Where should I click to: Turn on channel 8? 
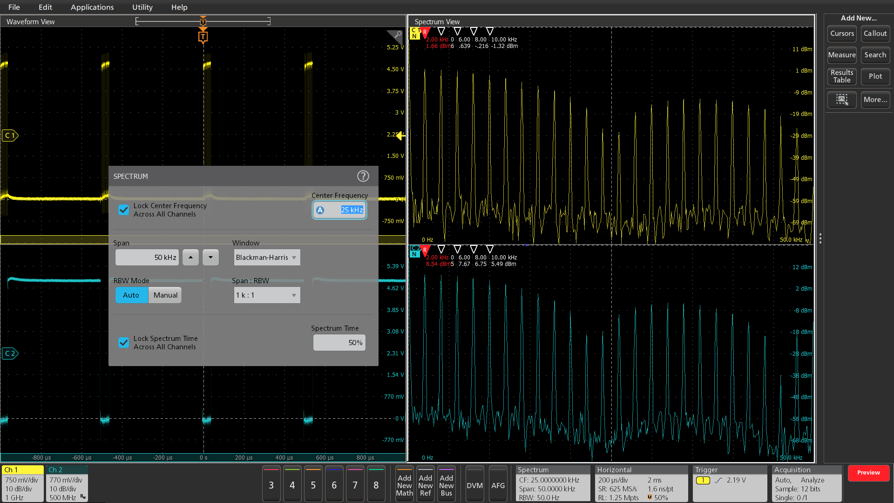[376, 484]
